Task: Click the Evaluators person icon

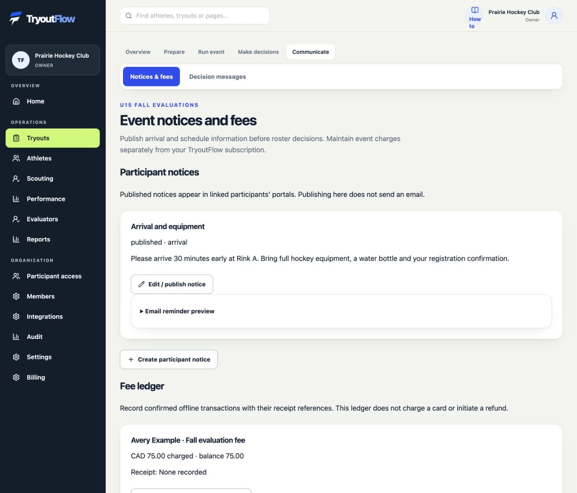Action: coord(16,219)
